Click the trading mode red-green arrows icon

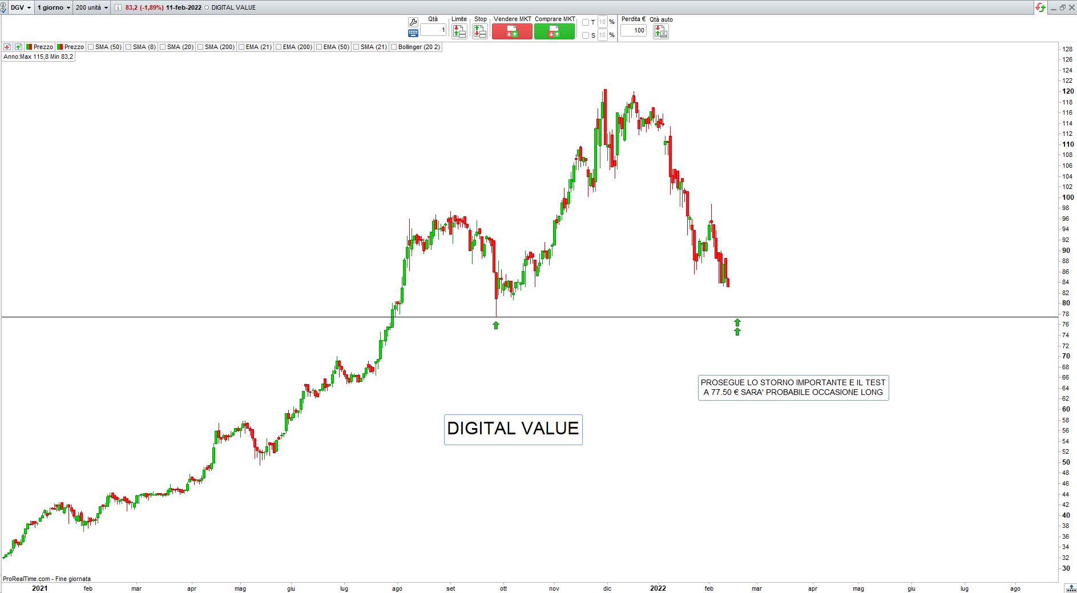coord(1041,7)
